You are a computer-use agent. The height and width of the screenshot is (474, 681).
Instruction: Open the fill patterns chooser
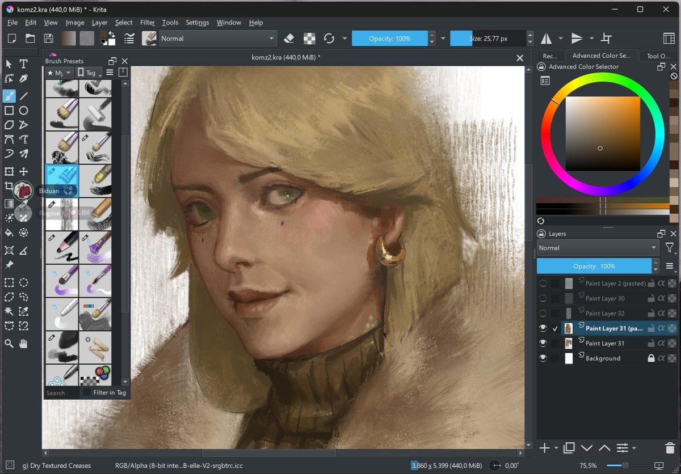[87, 39]
